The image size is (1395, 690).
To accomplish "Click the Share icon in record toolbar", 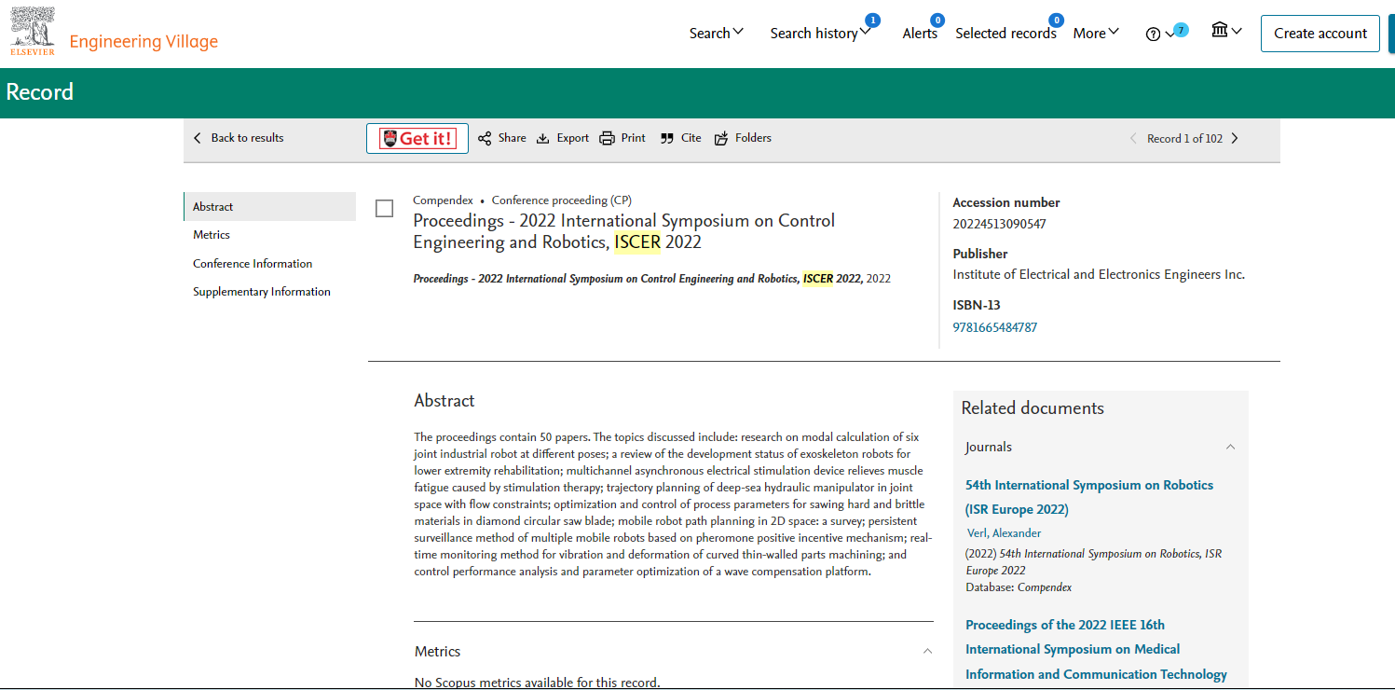I will (x=485, y=138).
